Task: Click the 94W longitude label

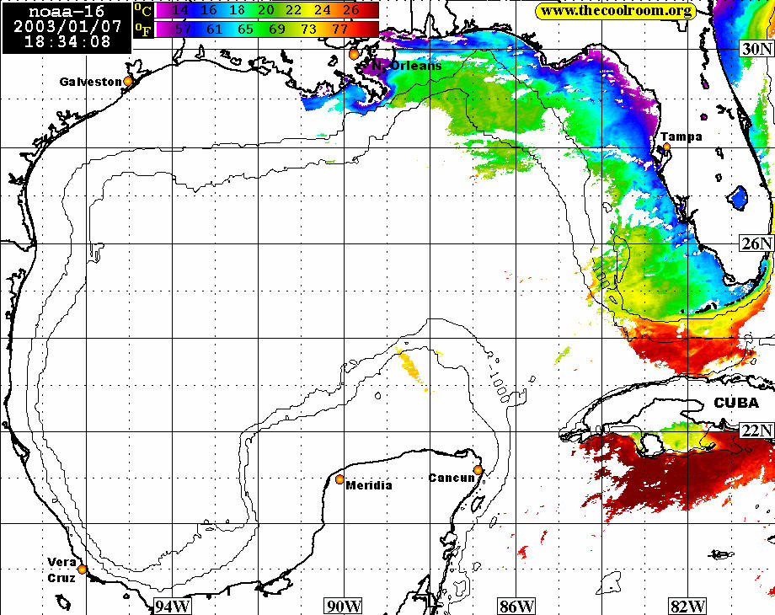Action: [x=173, y=606]
